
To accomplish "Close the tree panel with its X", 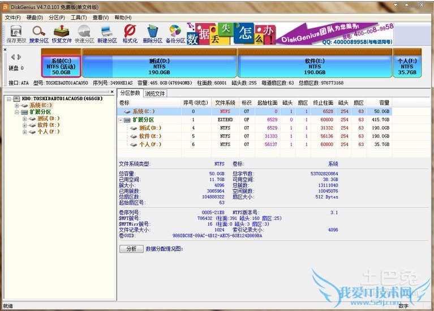I will click(x=112, y=92).
